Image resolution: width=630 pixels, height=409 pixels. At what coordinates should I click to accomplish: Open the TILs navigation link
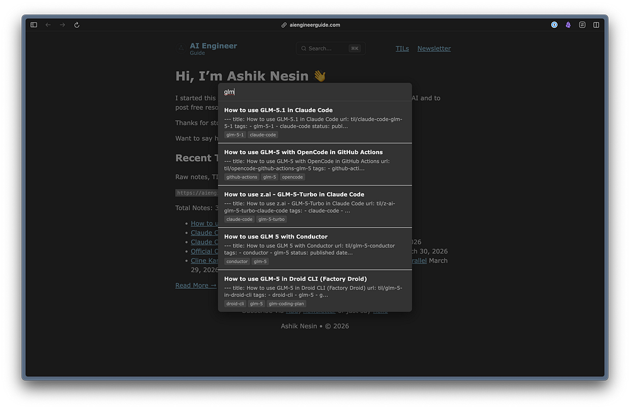[402, 48]
